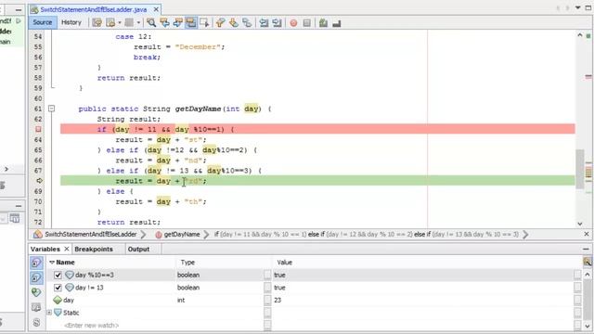Uncheck the 'day %10==3' watch checkbox
This screenshot has width=594, height=334.
58,275
